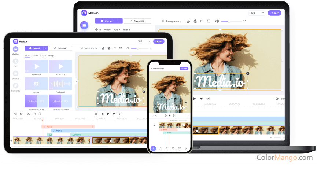The width and height of the screenshot is (317, 169).
Task: Click the From HRL button on laptop
Action: coord(137,21)
